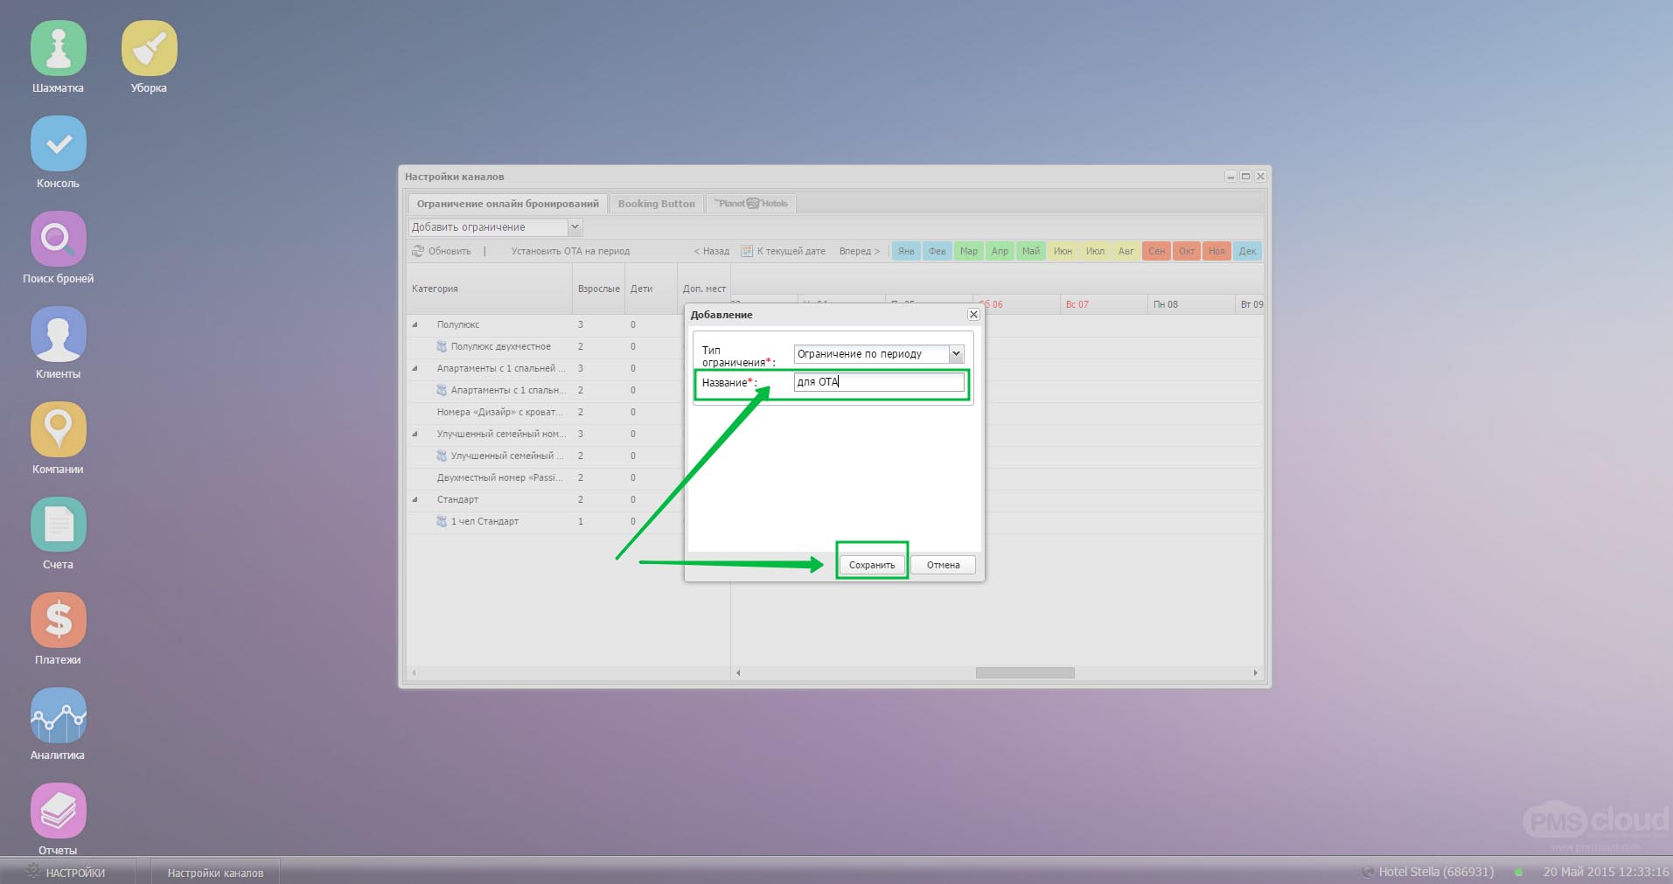The height and width of the screenshot is (884, 1673).
Task: Select Мар month swatch
Action: [x=969, y=251]
